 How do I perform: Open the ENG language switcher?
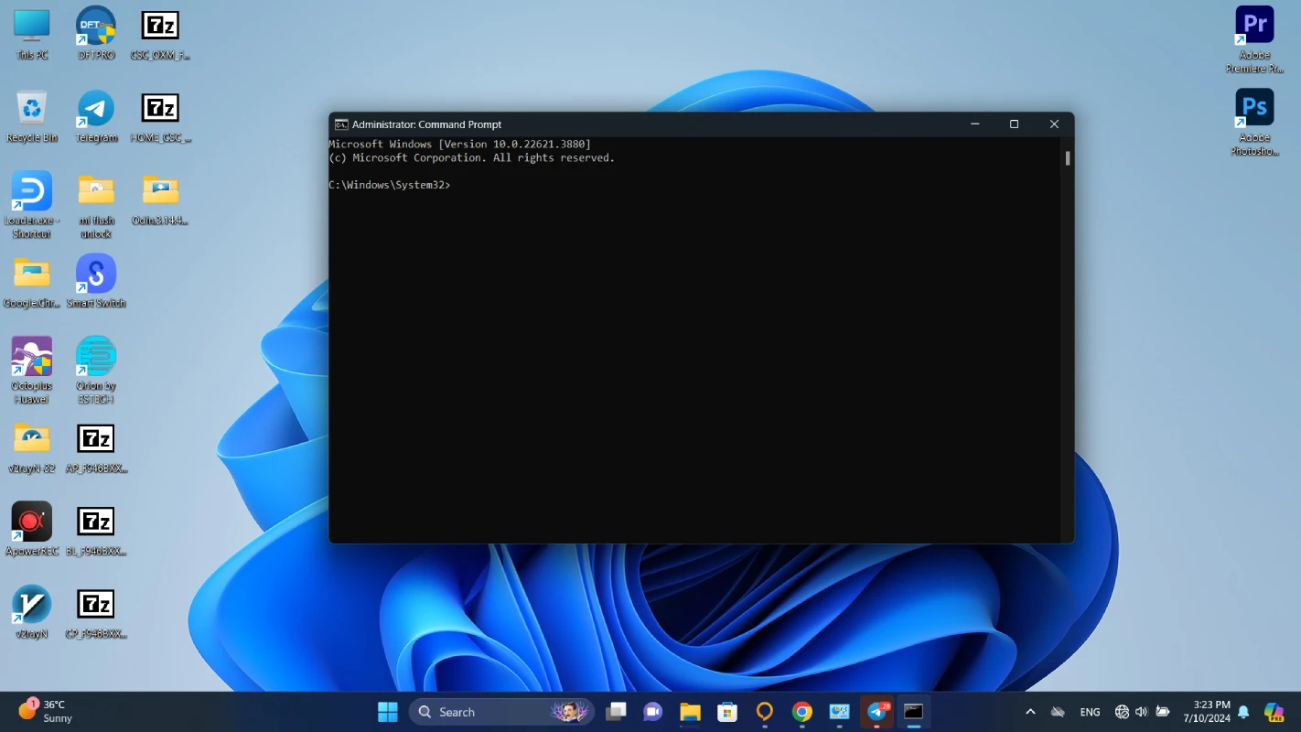(1090, 712)
